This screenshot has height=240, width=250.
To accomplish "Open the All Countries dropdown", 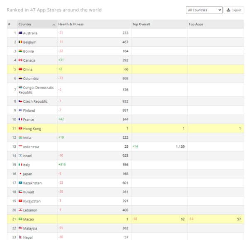I will pos(204,10).
